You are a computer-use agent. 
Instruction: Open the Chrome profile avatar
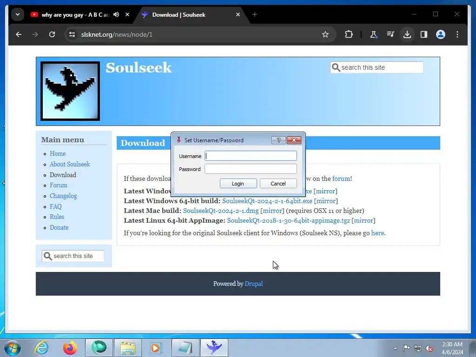[x=441, y=34]
